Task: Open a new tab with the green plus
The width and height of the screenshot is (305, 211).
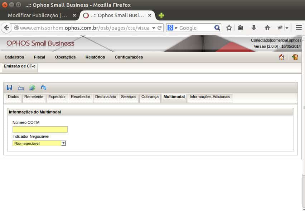Action: pyautogui.click(x=161, y=15)
